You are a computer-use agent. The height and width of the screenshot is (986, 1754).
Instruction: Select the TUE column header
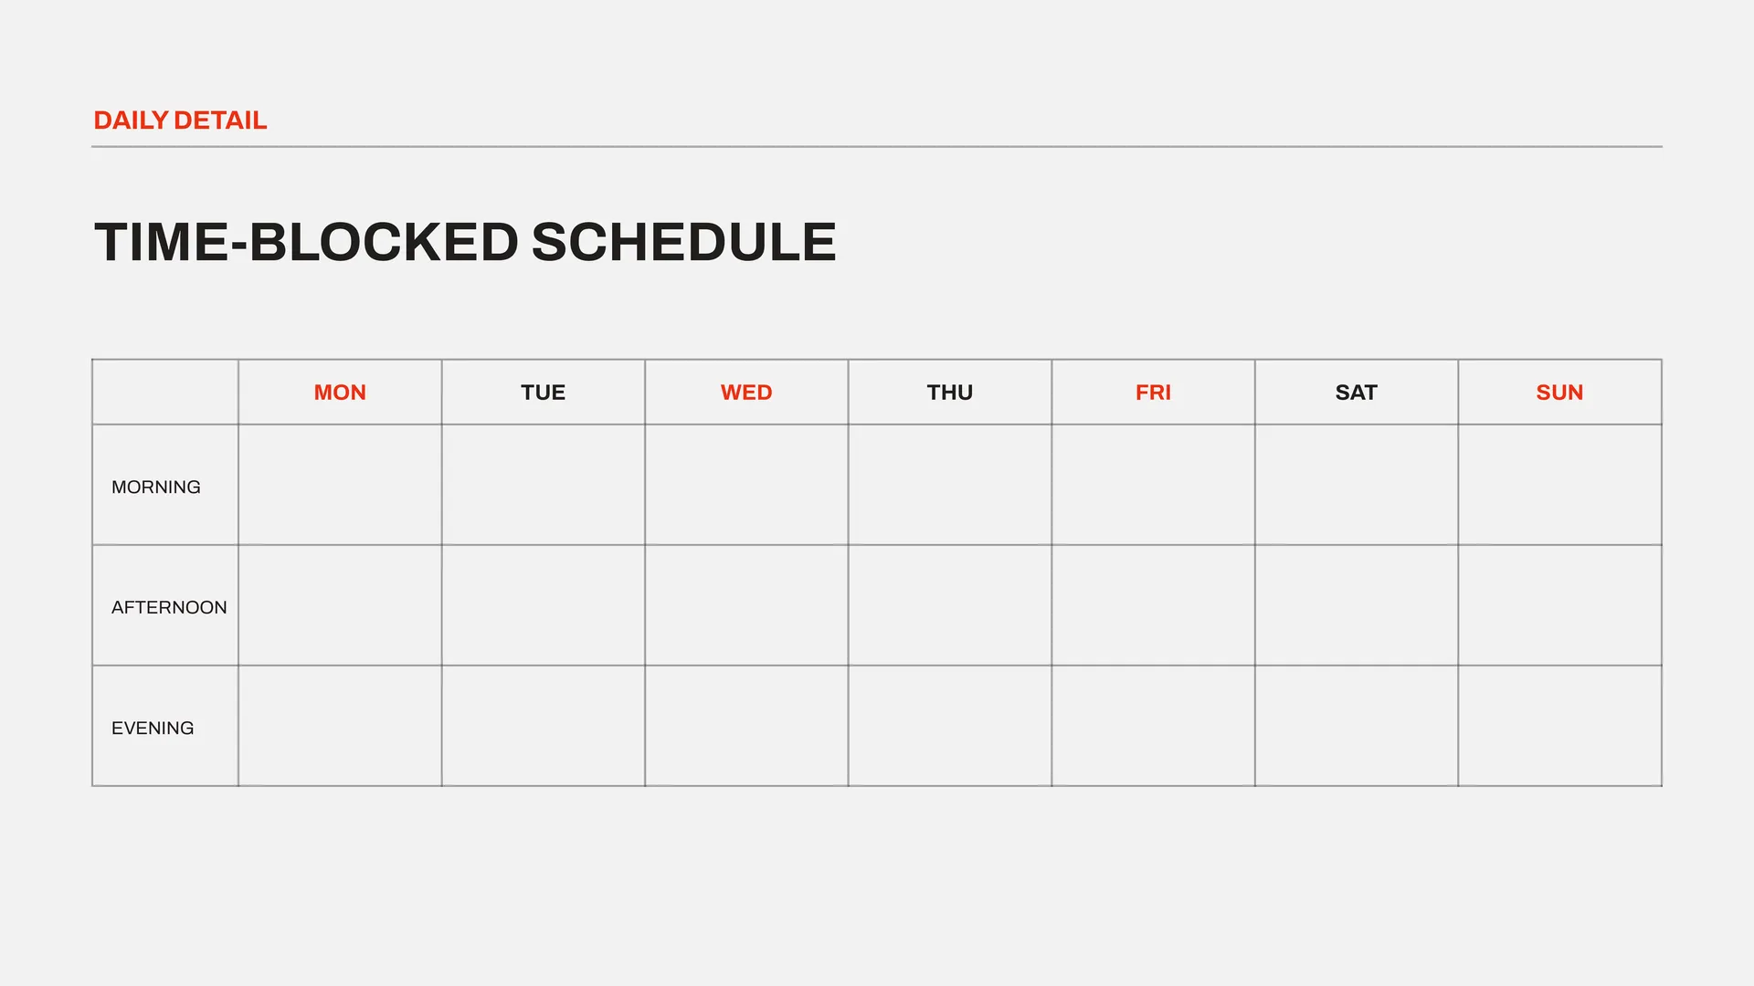(x=543, y=393)
